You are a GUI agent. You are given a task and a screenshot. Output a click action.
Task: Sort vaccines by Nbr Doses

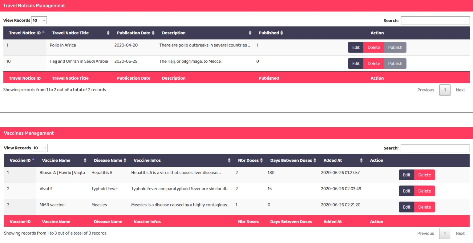pos(248,160)
